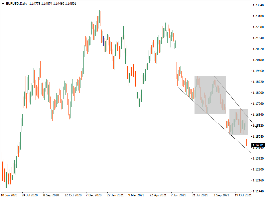This screenshot has height=199, width=266.
Task: Click the 1.23100 price scale label
Action: pos(258,16)
